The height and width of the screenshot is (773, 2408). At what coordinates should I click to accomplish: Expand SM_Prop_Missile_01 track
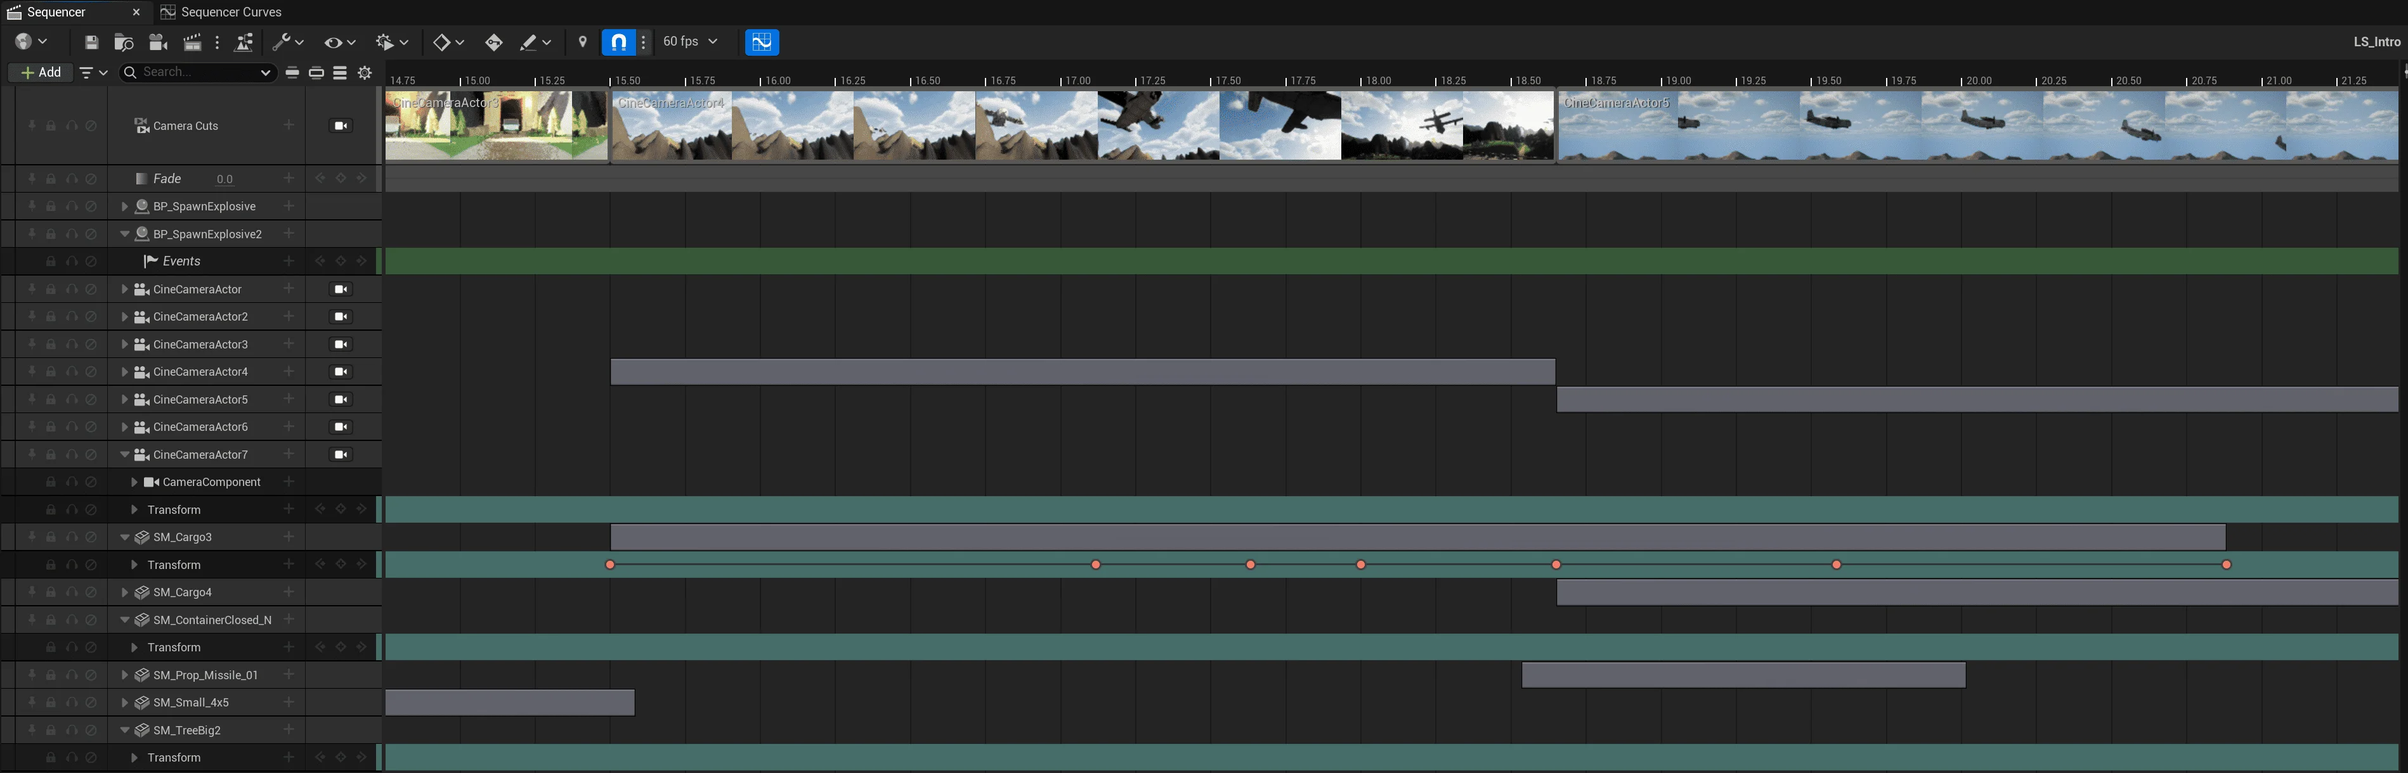[124, 675]
